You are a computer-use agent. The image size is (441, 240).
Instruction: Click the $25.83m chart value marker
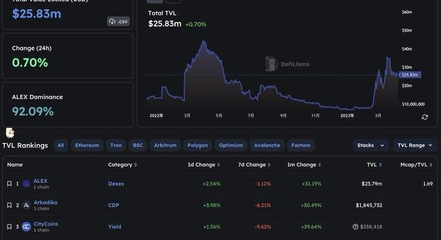tap(410, 75)
